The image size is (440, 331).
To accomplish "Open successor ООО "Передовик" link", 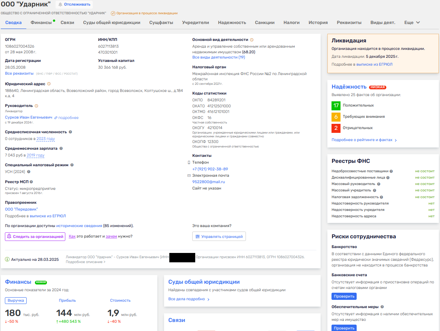I will click(21, 209).
